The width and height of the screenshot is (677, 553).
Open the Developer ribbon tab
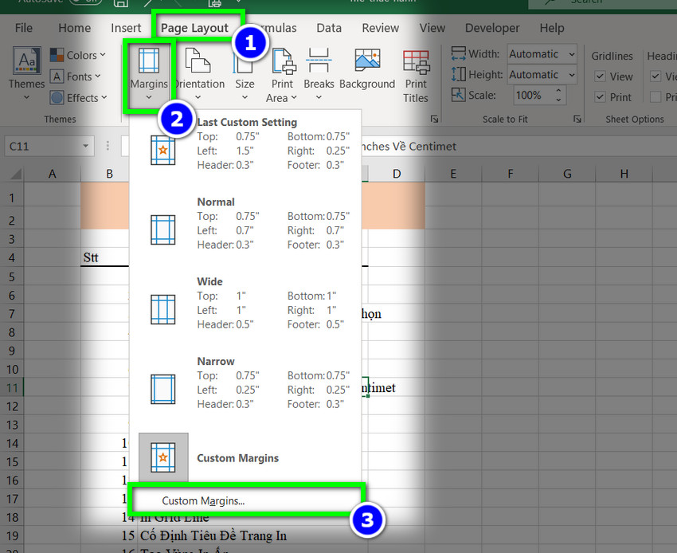tap(492, 28)
